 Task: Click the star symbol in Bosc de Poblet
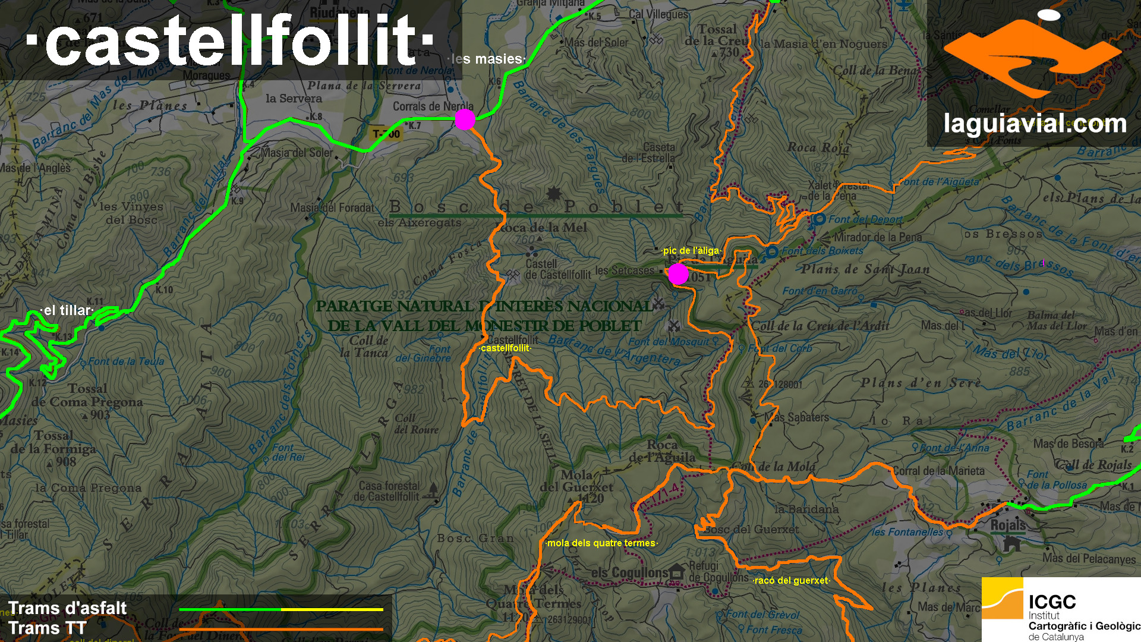point(554,193)
